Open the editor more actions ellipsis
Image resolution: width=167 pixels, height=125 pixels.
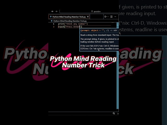pos(115,17)
